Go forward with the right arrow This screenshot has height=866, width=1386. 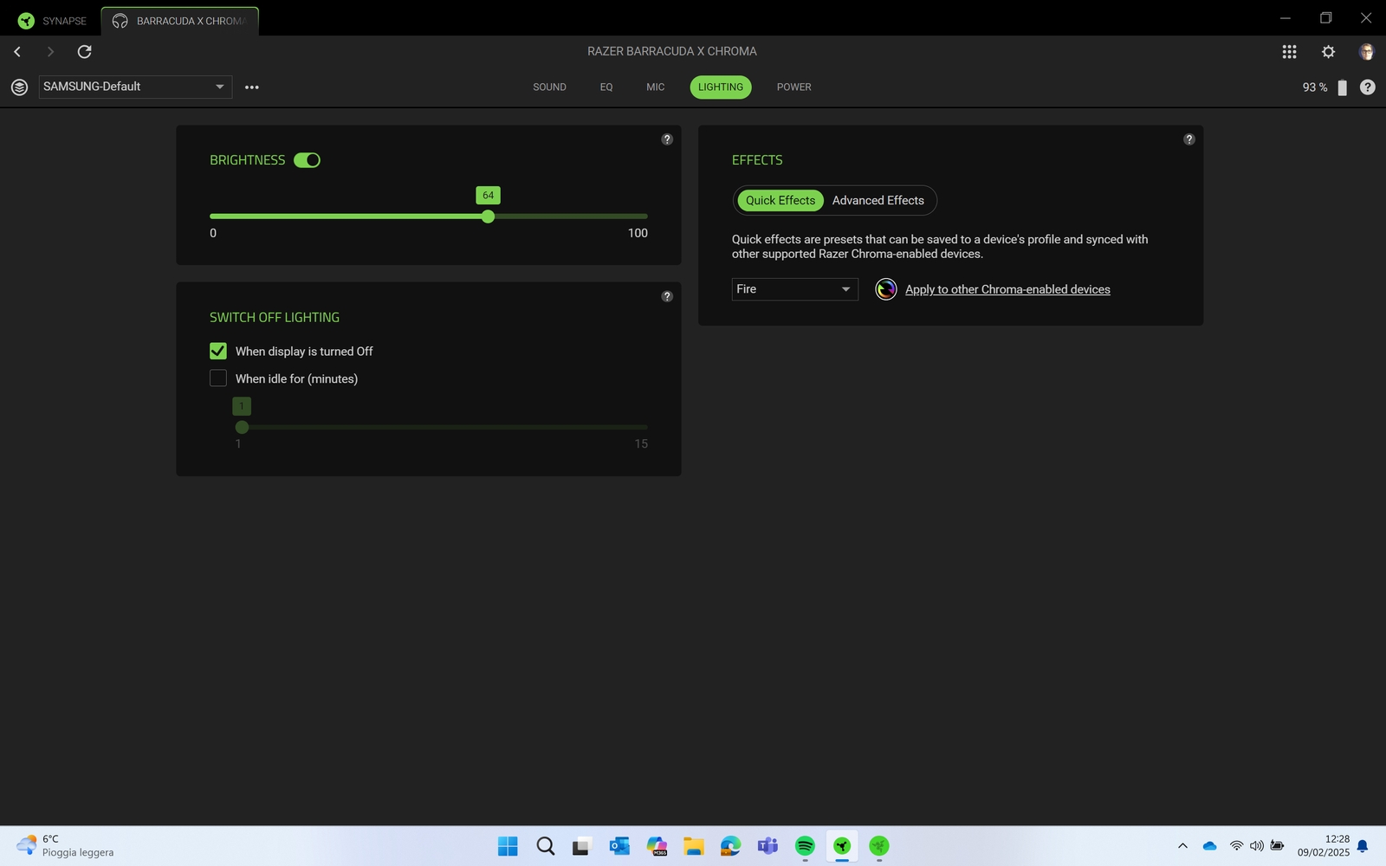click(50, 52)
